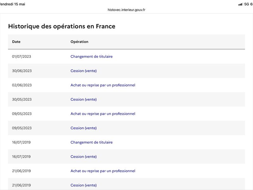The image size is (253, 190).
Task: Open Cession (vente) dated 21/06/2019
Action: [x=83, y=185]
